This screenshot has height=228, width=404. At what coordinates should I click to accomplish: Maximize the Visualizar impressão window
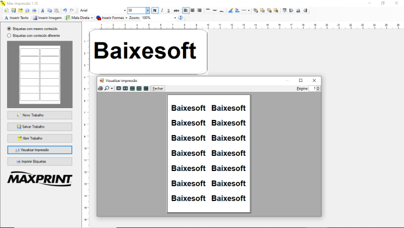(x=300, y=80)
